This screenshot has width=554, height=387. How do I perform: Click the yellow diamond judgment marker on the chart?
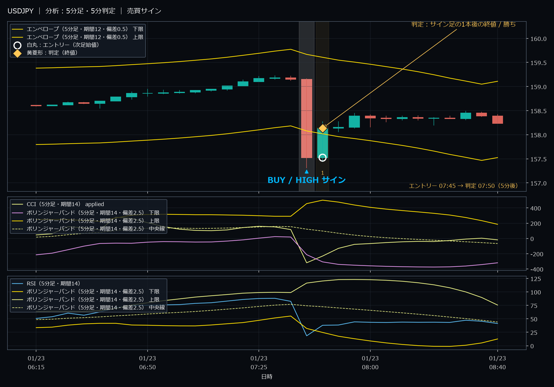click(323, 128)
